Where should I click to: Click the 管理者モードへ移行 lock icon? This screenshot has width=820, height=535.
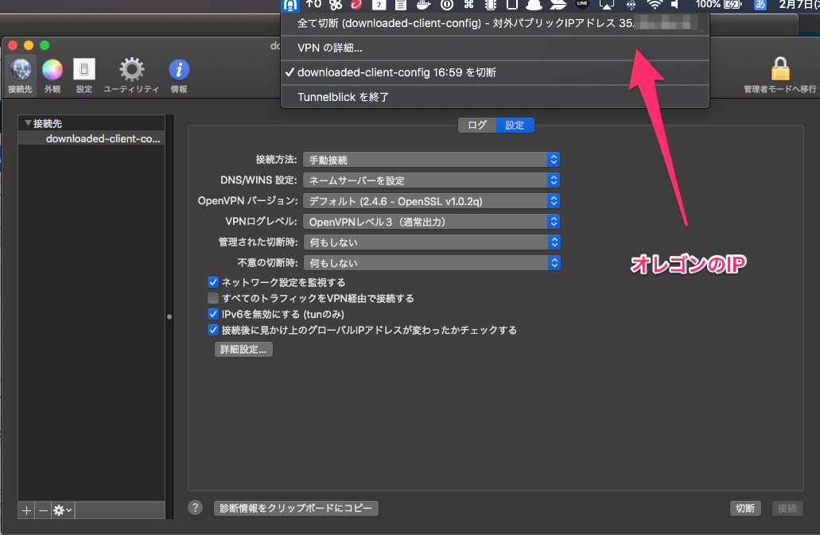(x=779, y=72)
